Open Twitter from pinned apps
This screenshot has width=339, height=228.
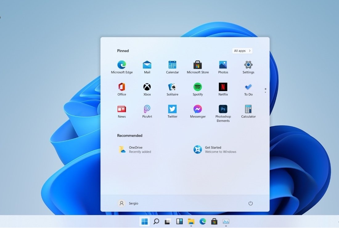point(172,109)
